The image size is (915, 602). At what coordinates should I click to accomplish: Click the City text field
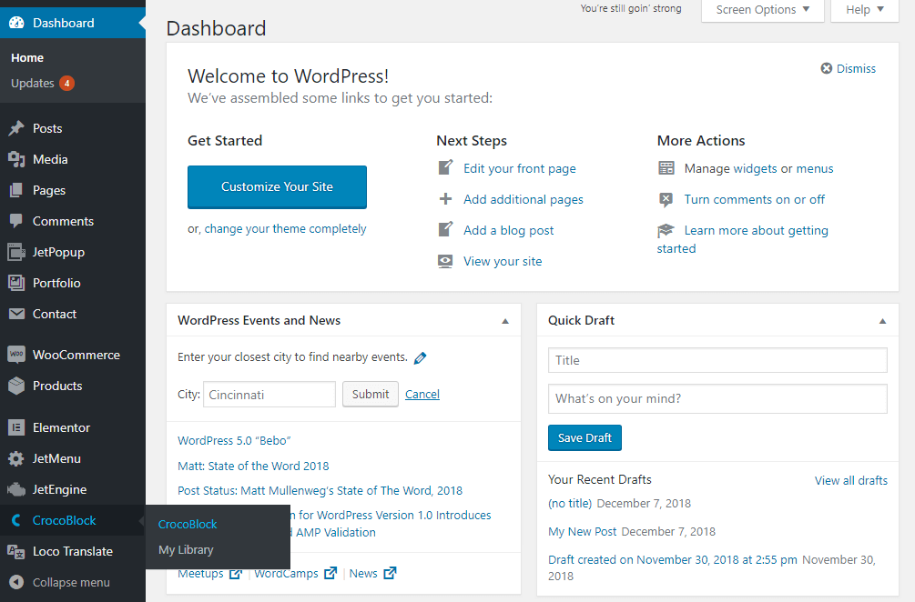pyautogui.click(x=269, y=395)
